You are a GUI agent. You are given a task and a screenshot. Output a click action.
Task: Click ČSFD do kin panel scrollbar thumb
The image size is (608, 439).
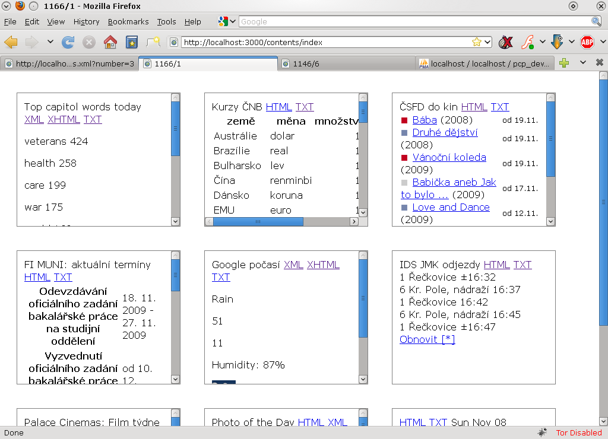point(550,139)
